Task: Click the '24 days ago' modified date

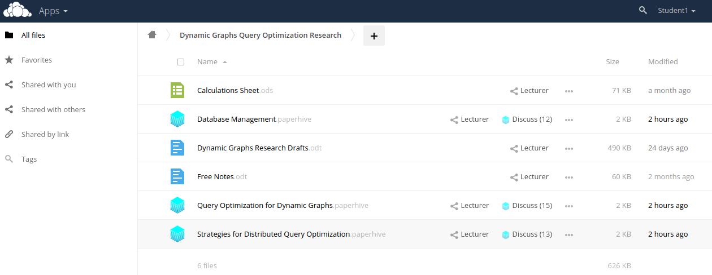Action: click(x=668, y=148)
